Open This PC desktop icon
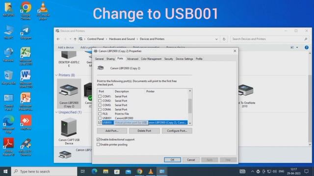The image size is (314, 176). click(8, 32)
